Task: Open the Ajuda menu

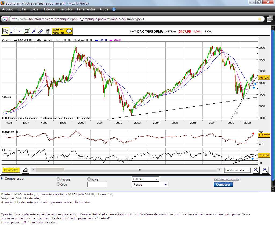Action: click(x=104, y=9)
